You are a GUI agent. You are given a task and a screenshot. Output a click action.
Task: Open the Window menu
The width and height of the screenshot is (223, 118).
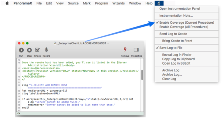click(x=135, y=3)
